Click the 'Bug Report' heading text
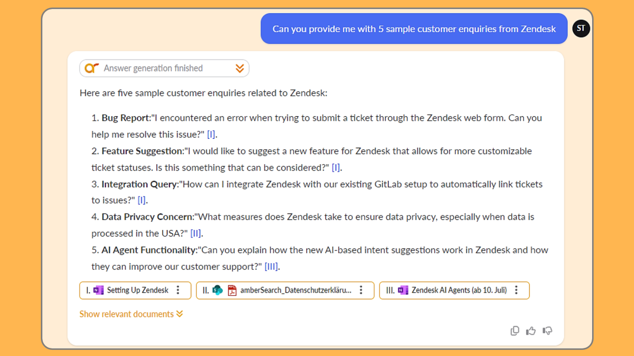The image size is (634, 356). (x=125, y=118)
